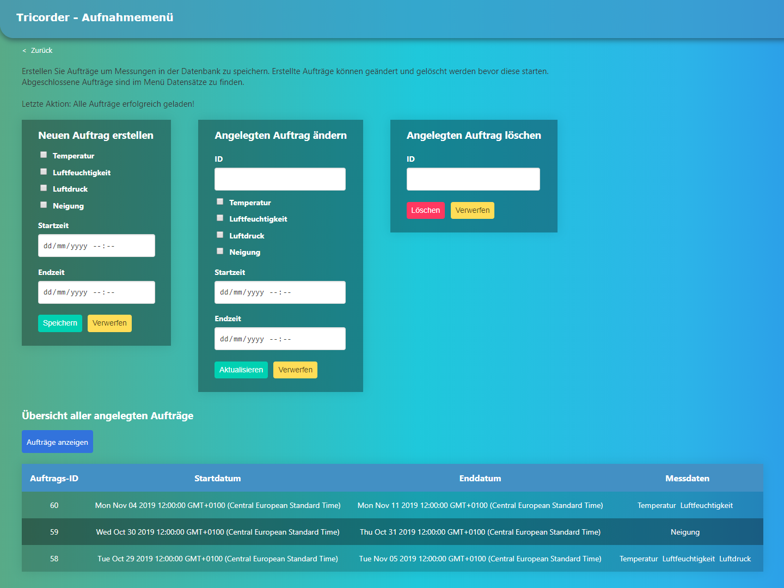Select start date Tue Oct 29 2019
This screenshot has width=784, height=588.
click(218, 559)
